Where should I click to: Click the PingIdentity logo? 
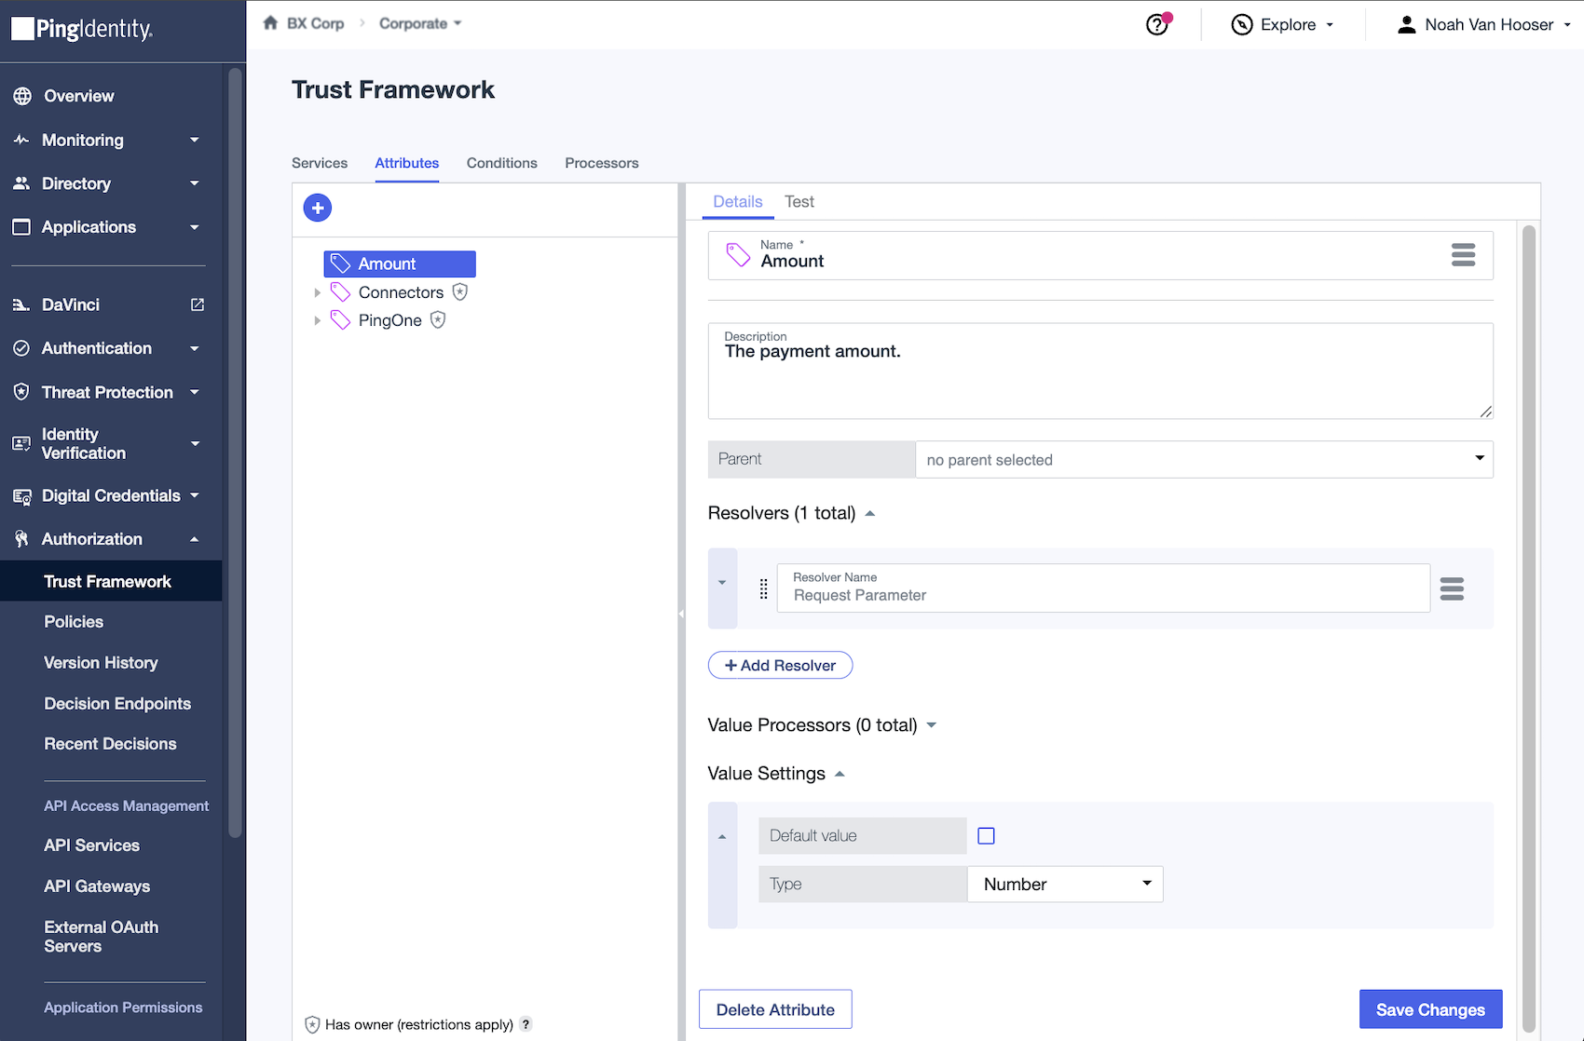point(82,29)
